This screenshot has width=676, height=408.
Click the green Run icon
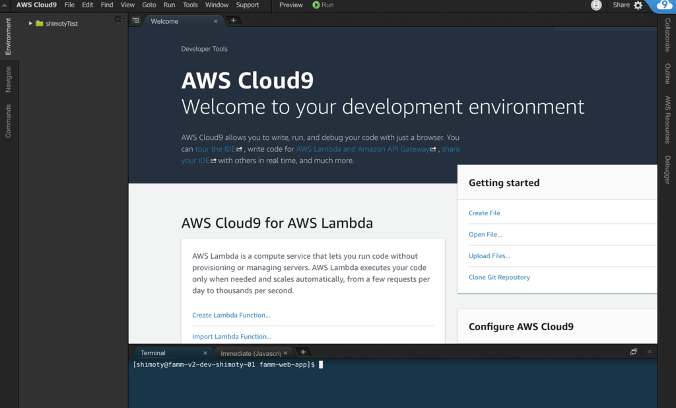tap(316, 5)
